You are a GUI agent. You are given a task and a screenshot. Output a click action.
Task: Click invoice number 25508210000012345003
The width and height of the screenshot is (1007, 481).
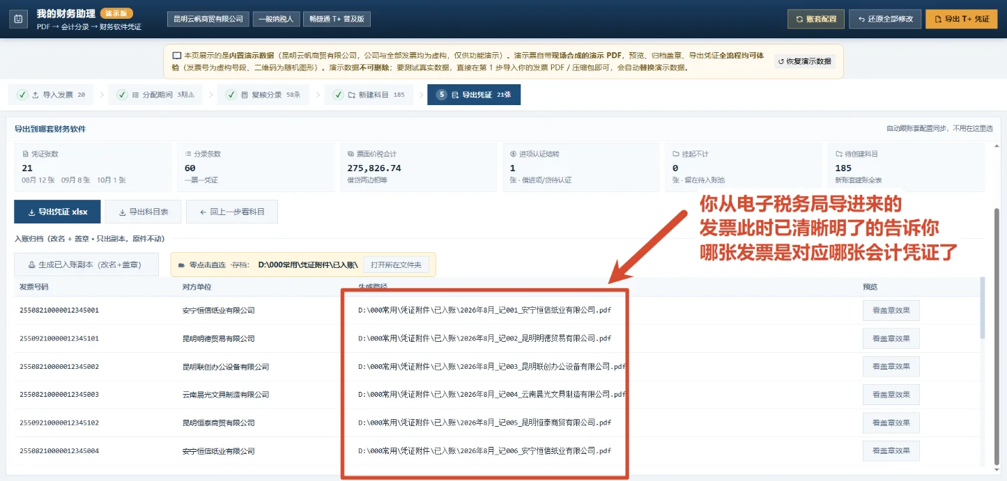59,394
